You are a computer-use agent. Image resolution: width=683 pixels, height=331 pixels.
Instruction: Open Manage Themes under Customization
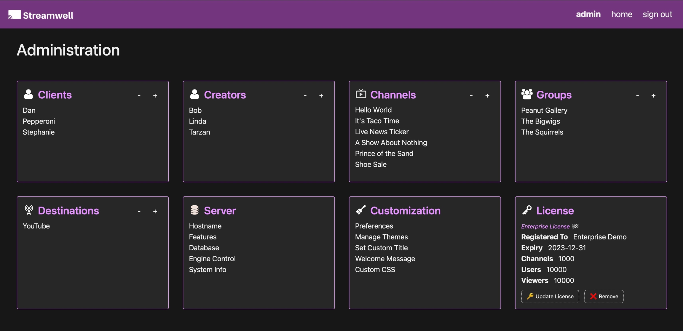[381, 237]
